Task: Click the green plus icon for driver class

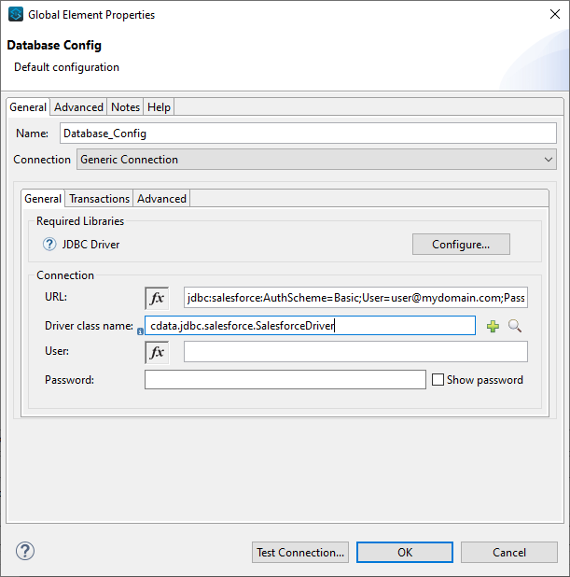Action: pyautogui.click(x=494, y=326)
